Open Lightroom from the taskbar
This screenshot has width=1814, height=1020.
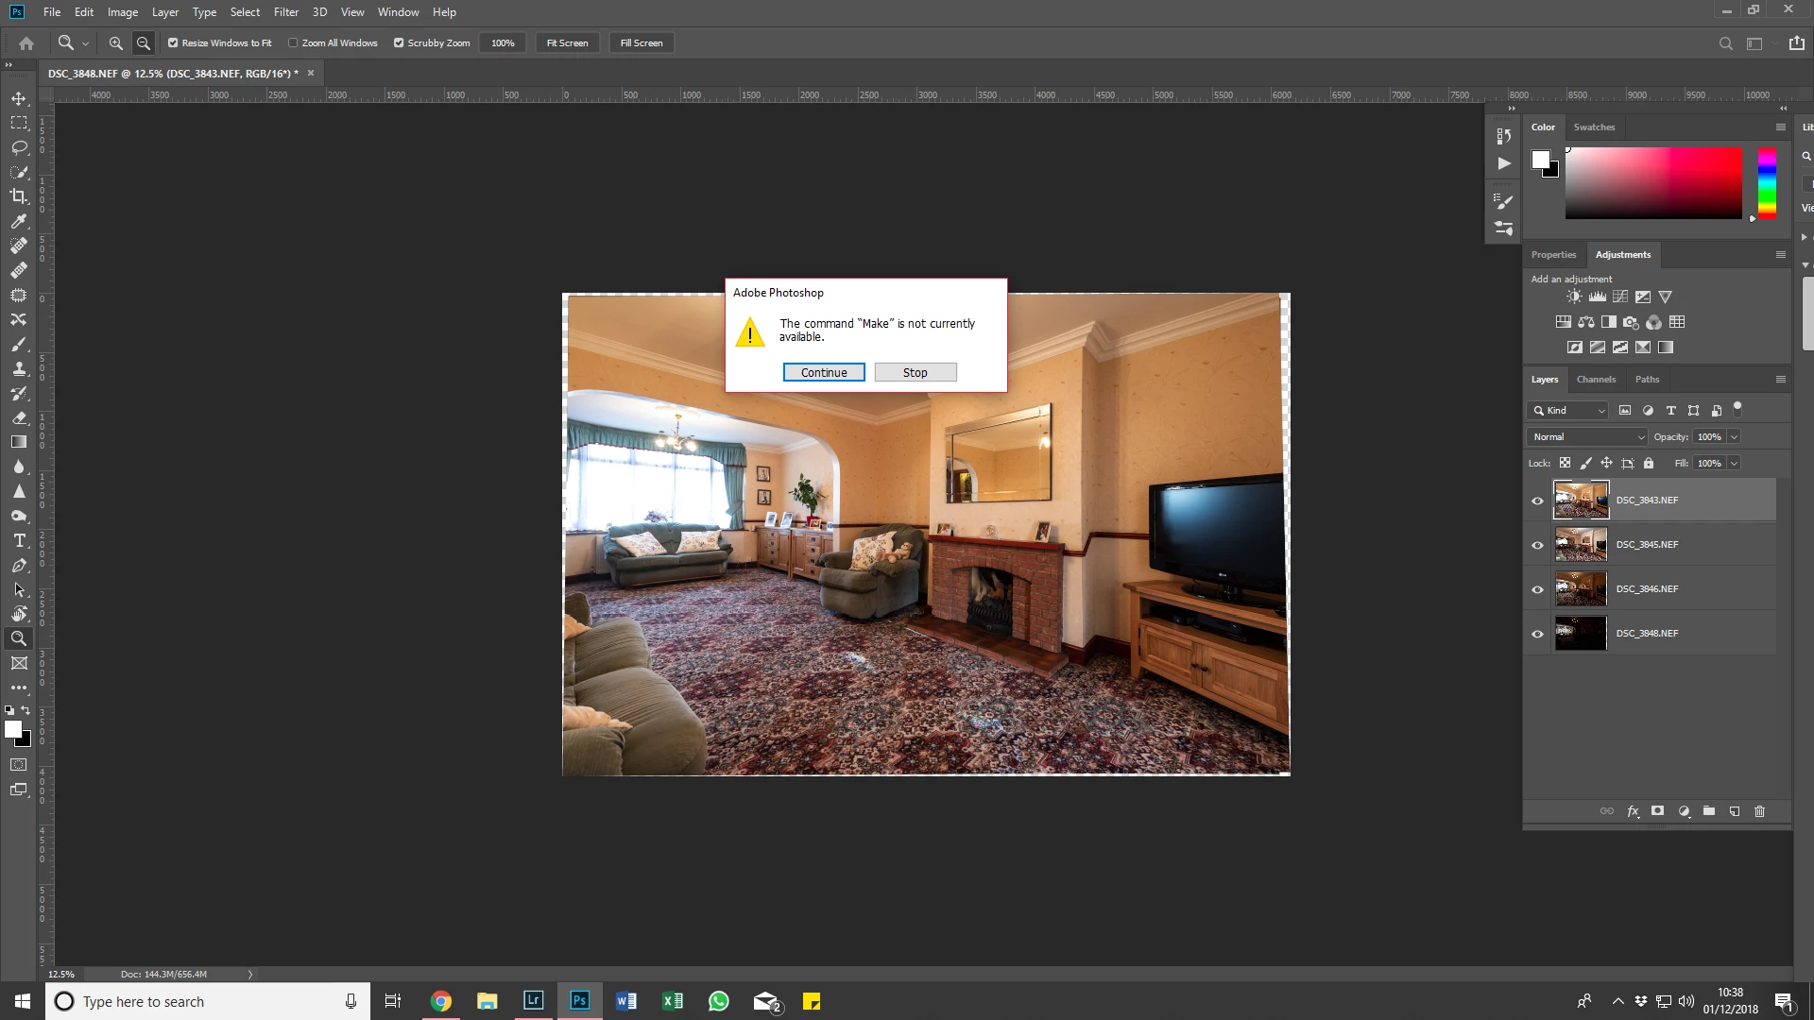(x=533, y=1000)
